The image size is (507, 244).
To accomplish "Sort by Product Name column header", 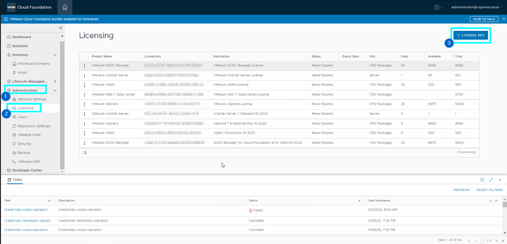I will point(102,56).
